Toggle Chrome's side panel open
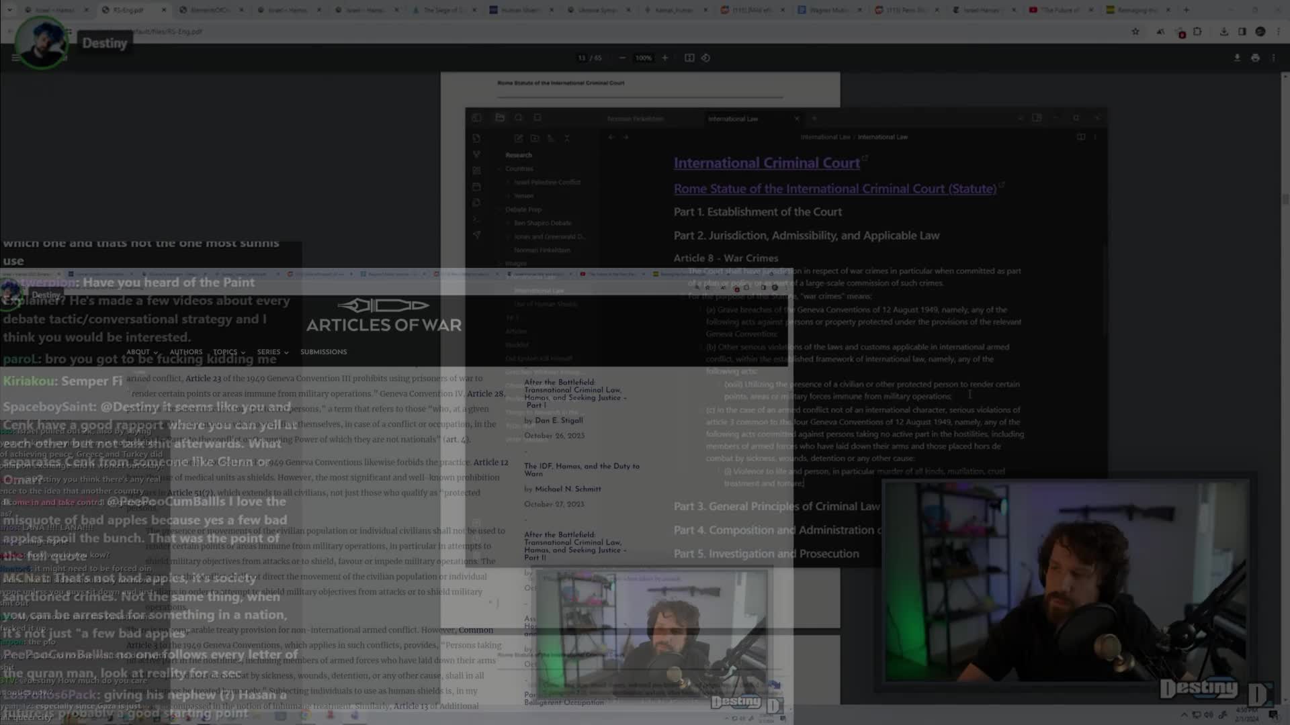 point(1242,32)
